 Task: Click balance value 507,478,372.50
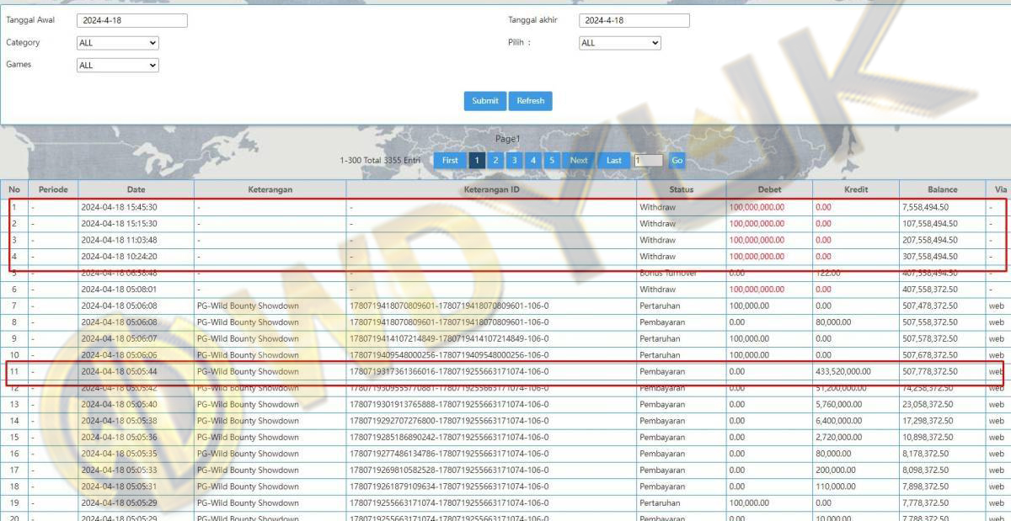pyautogui.click(x=930, y=306)
